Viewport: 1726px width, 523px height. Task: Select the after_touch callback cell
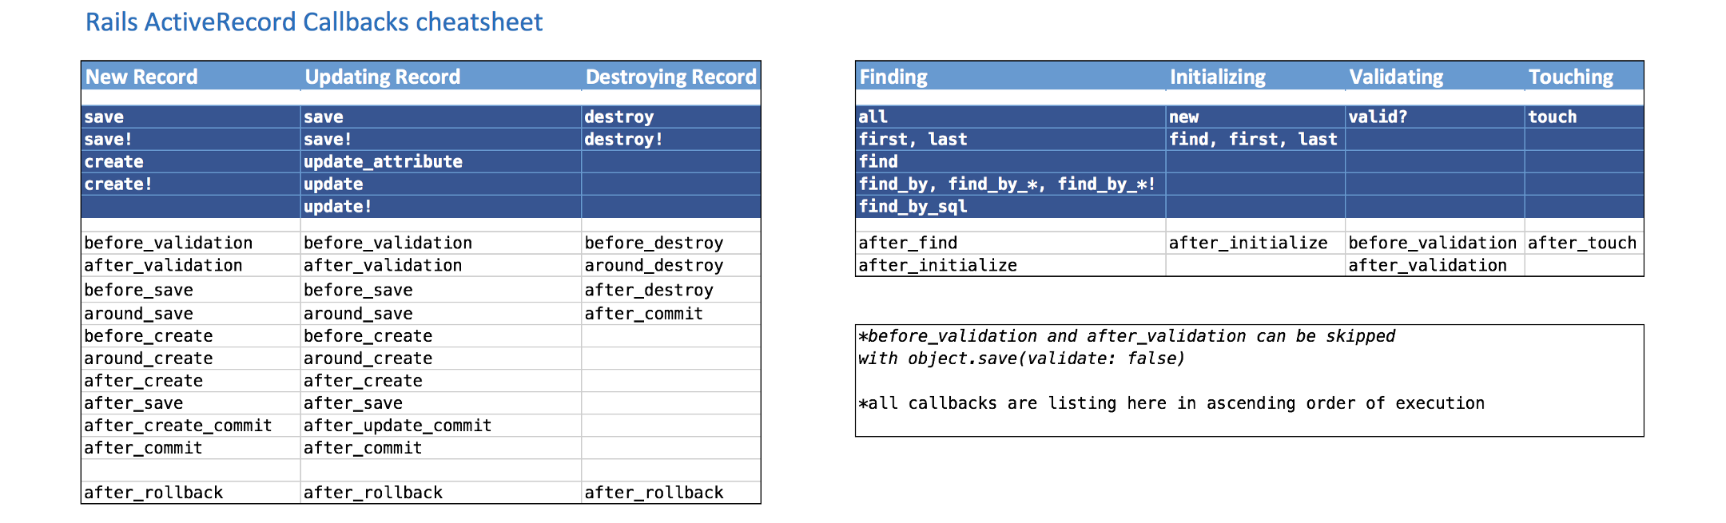[1584, 243]
